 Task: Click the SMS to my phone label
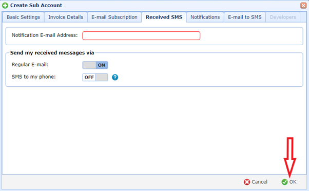pos(34,77)
